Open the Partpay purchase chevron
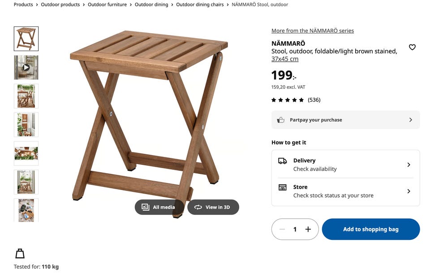430x273 pixels. tap(410, 120)
